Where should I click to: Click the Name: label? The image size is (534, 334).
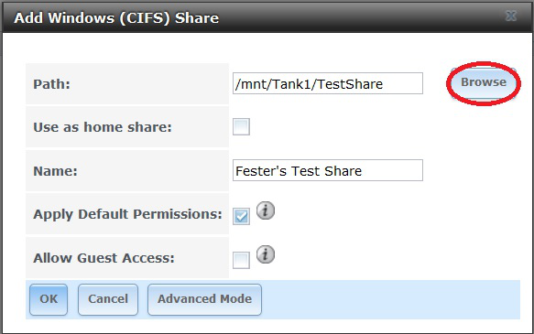[55, 171]
